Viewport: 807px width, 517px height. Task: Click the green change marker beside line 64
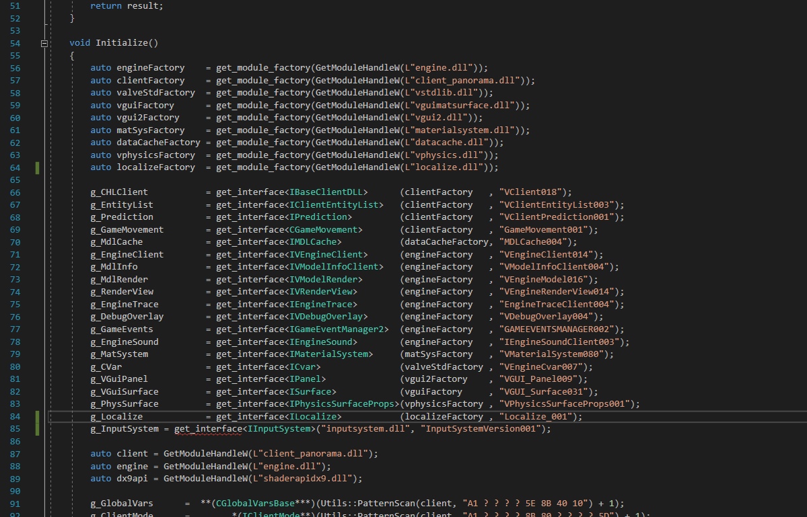click(38, 167)
